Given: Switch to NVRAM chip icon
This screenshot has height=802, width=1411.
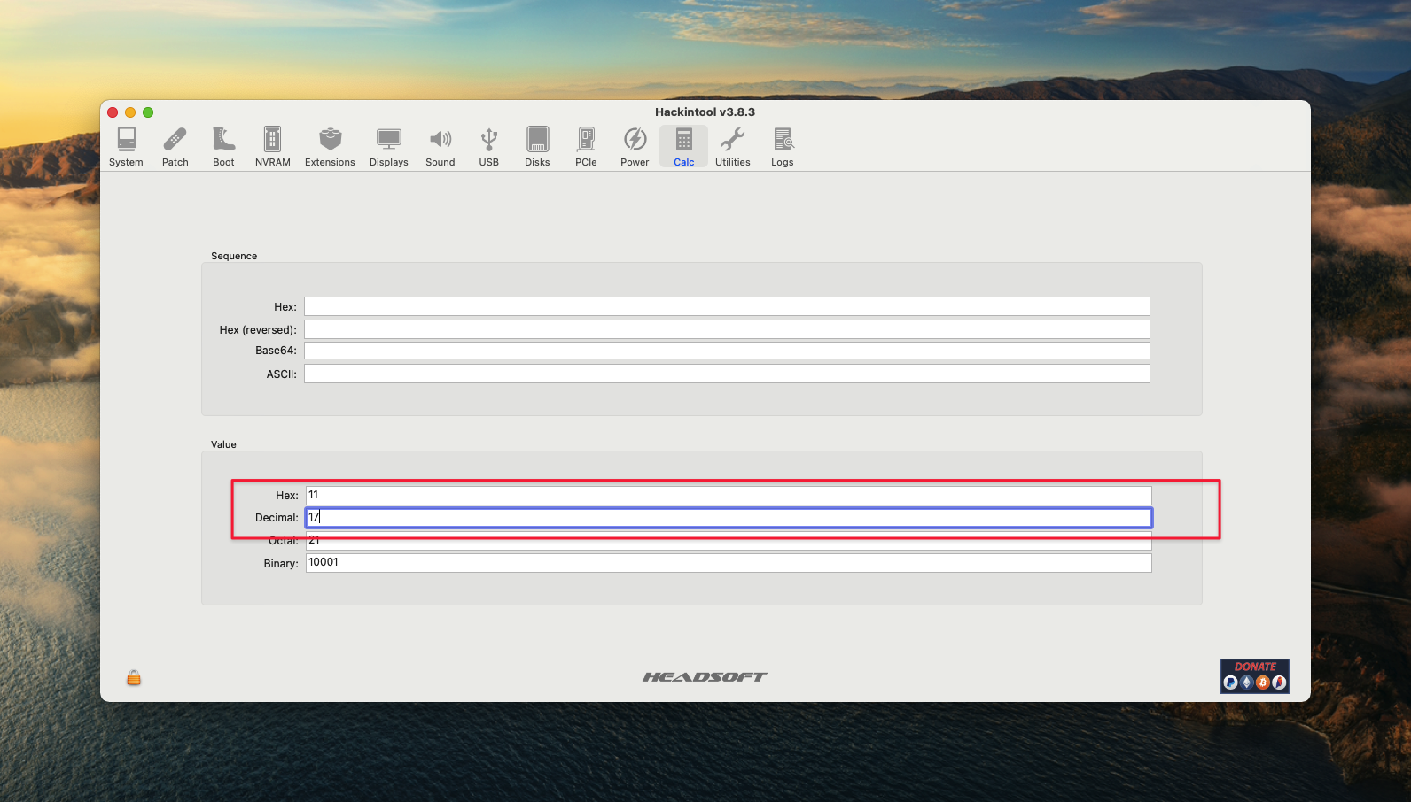Looking at the screenshot, I should pos(273,146).
